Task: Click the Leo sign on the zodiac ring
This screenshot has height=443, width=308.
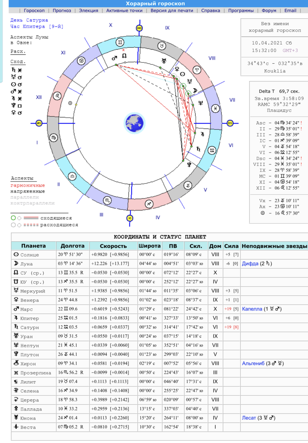Action: (x=57, y=96)
